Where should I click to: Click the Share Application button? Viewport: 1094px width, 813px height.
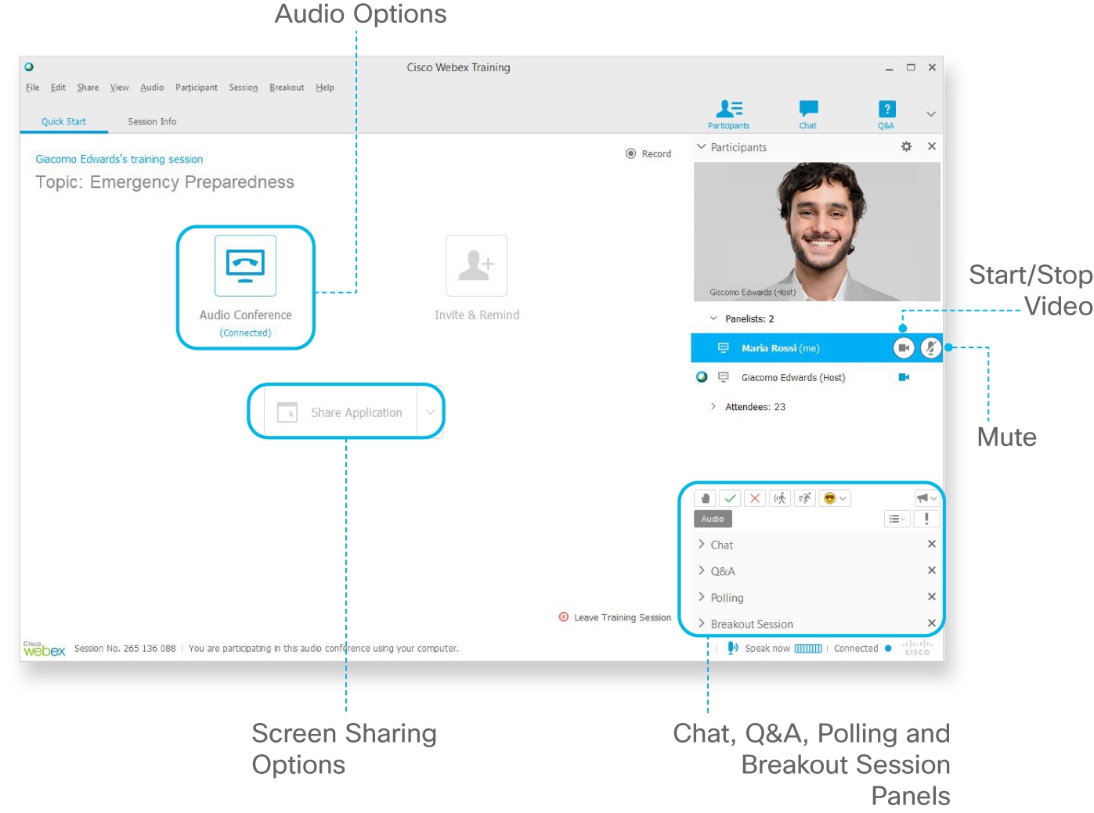[x=341, y=412]
